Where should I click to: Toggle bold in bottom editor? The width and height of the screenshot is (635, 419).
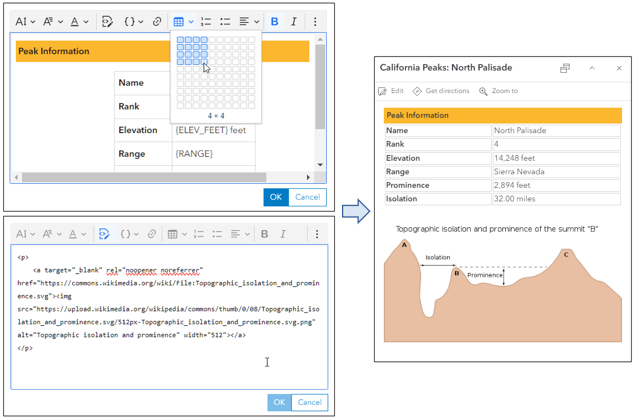point(265,234)
